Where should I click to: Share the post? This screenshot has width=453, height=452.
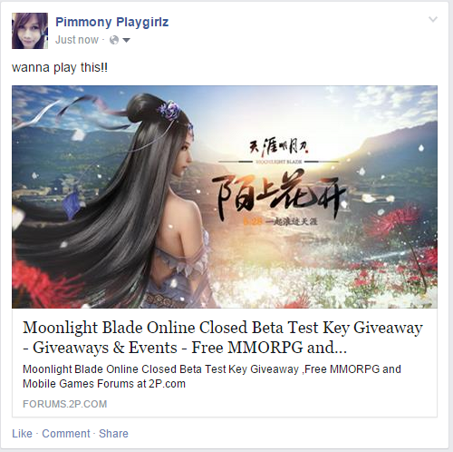coord(113,433)
